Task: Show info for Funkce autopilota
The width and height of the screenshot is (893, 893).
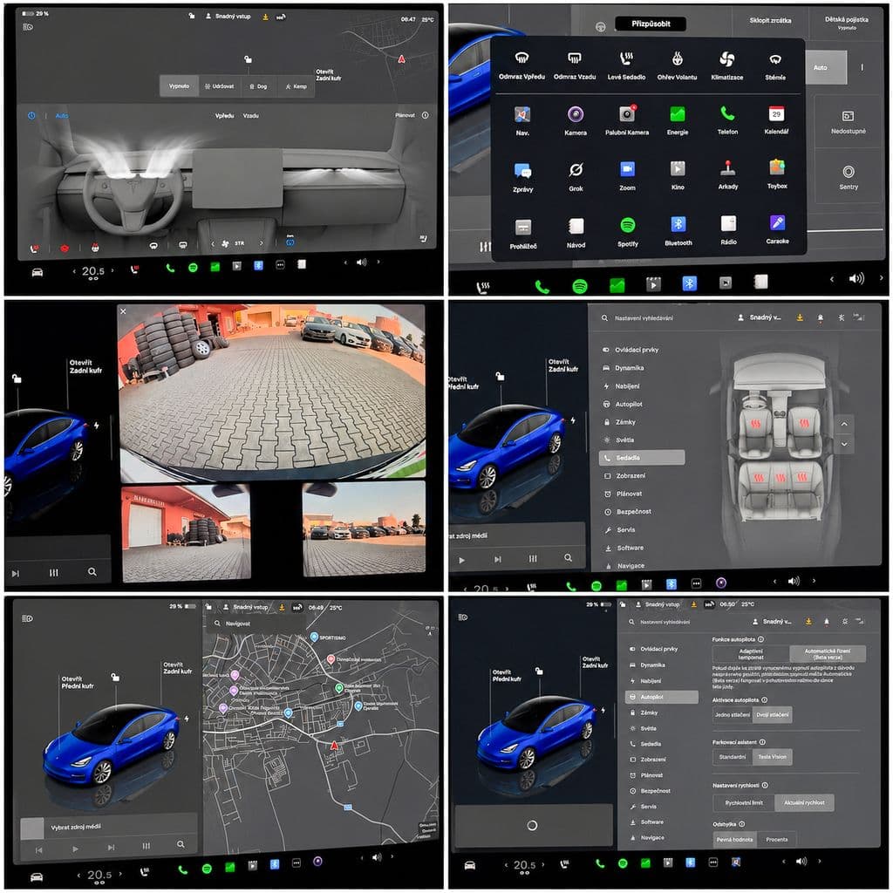Action: point(760,639)
